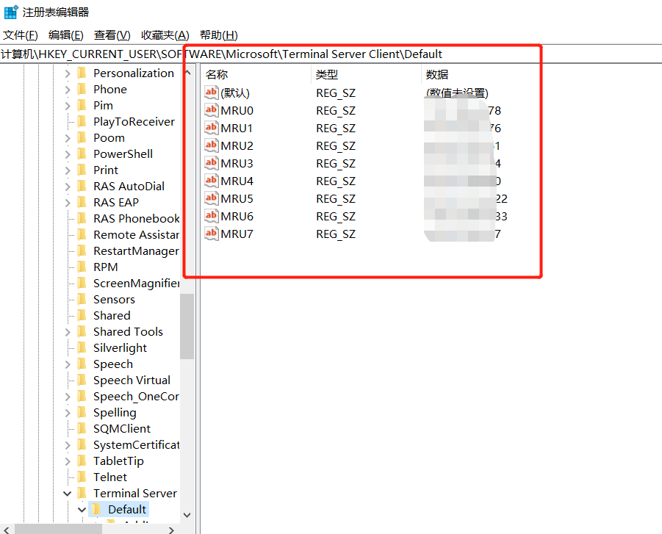Click REG_SZ type of MRU7 row

tap(336, 234)
